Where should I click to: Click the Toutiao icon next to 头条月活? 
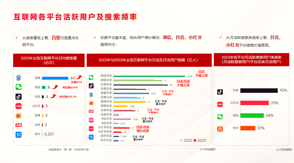click(91, 111)
